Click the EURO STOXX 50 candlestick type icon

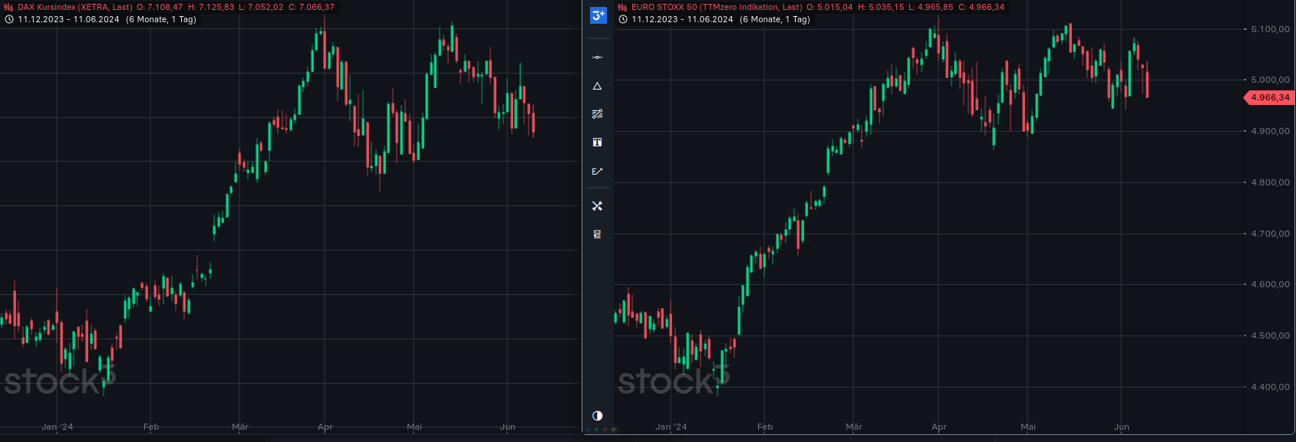[622, 8]
